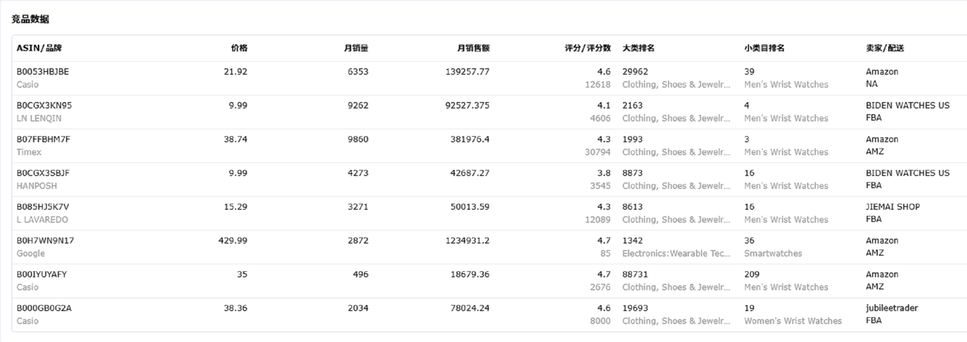
Task: Click the Timex brand name
Action: point(29,153)
